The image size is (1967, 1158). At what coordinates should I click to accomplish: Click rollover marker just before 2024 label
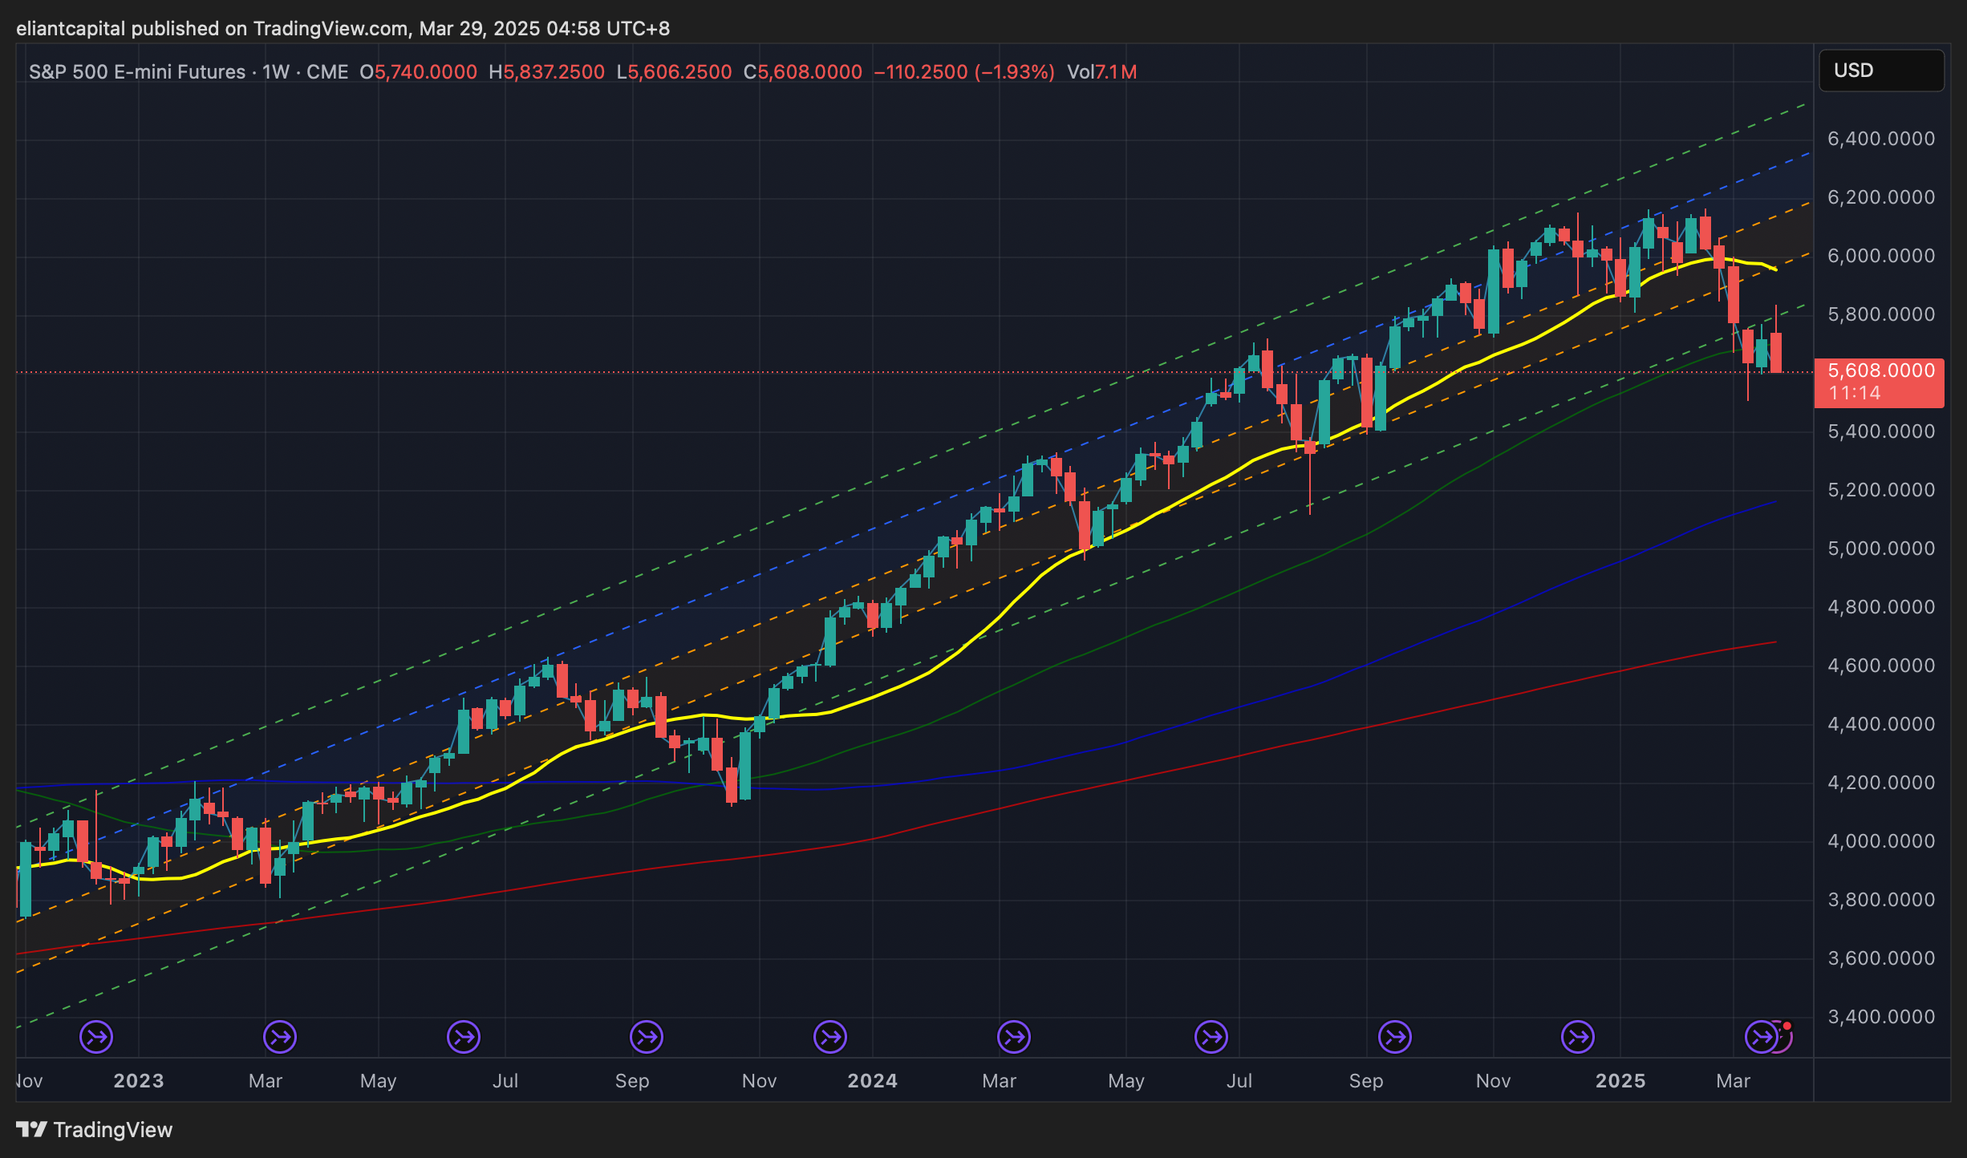pyautogui.click(x=830, y=1037)
